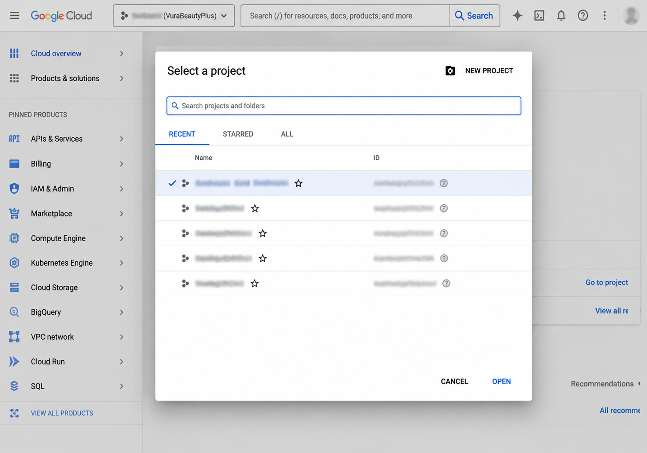Star the fifth project in list
647x453 pixels.
pyautogui.click(x=254, y=283)
